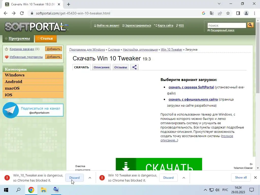
Task: Open the Статьи menu tab
Action: (x=46, y=39)
